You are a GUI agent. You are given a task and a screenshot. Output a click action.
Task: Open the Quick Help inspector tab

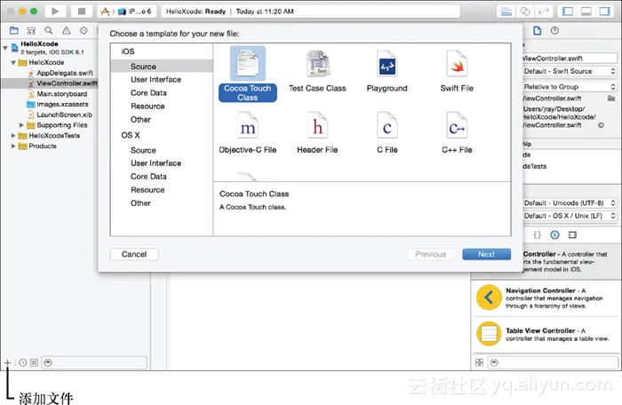[554, 30]
